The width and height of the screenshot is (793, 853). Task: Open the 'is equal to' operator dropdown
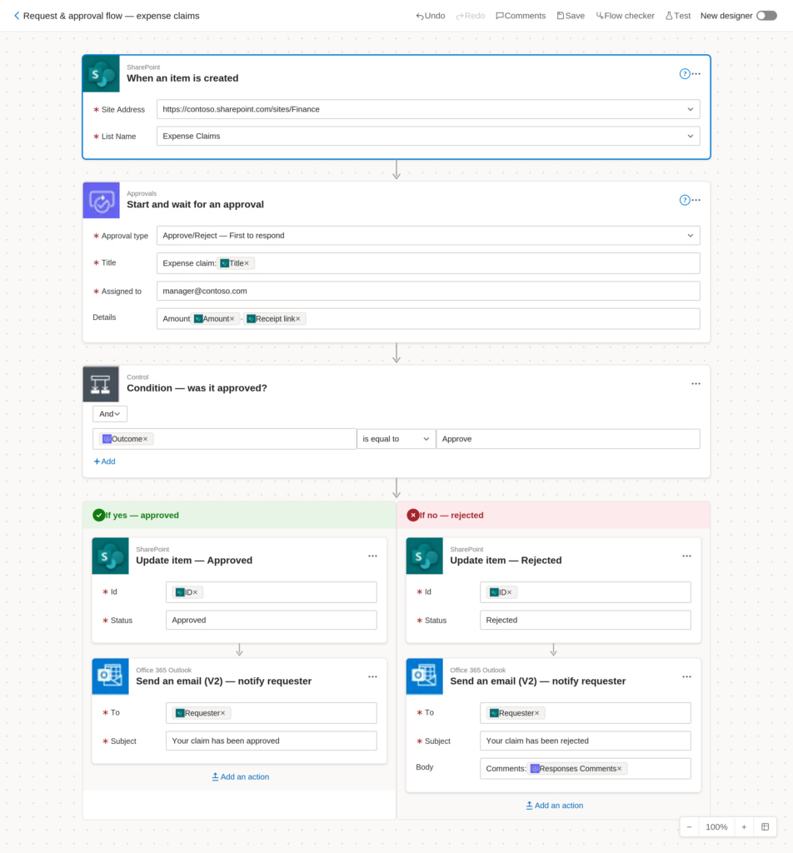click(396, 439)
